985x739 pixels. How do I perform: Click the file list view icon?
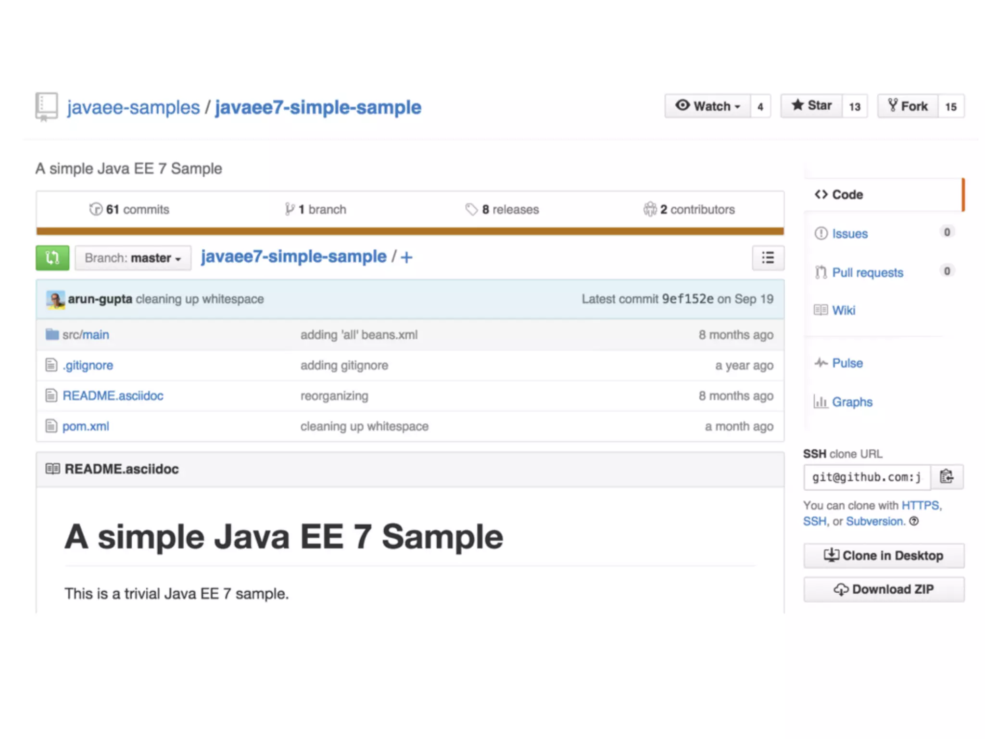click(768, 258)
